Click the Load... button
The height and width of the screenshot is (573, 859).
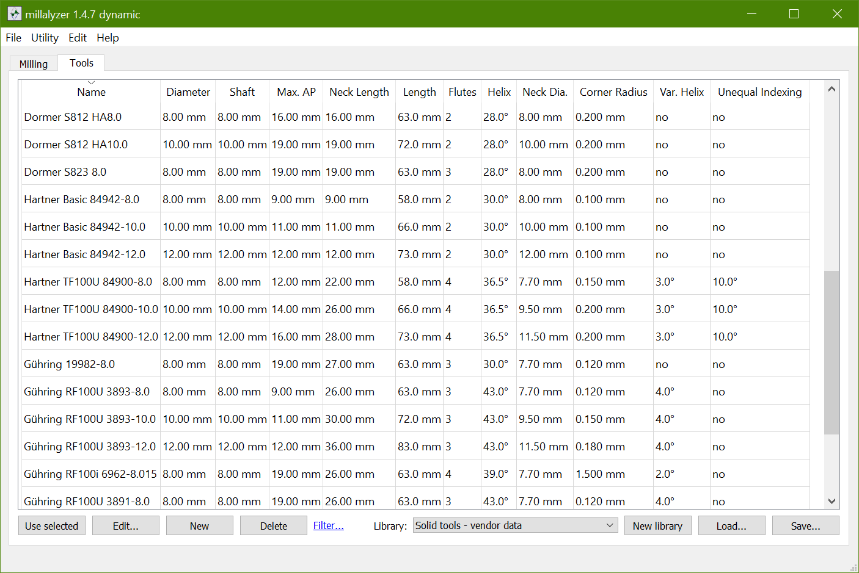coord(732,526)
